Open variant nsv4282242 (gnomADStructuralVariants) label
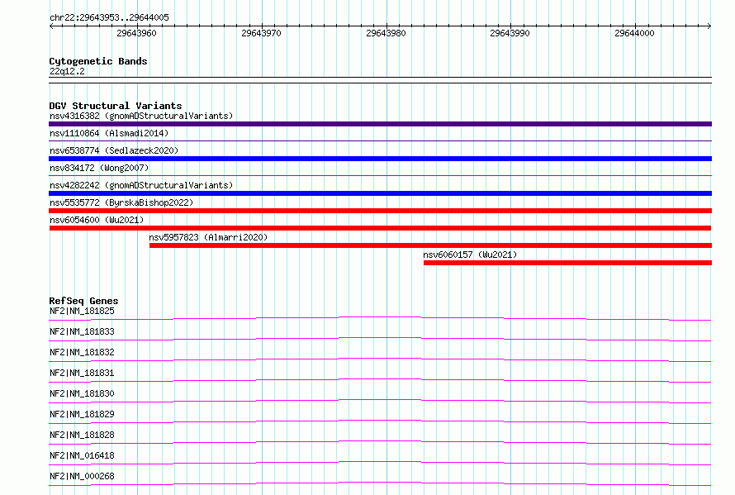Screen dimensions: 735x495 (x=141, y=185)
